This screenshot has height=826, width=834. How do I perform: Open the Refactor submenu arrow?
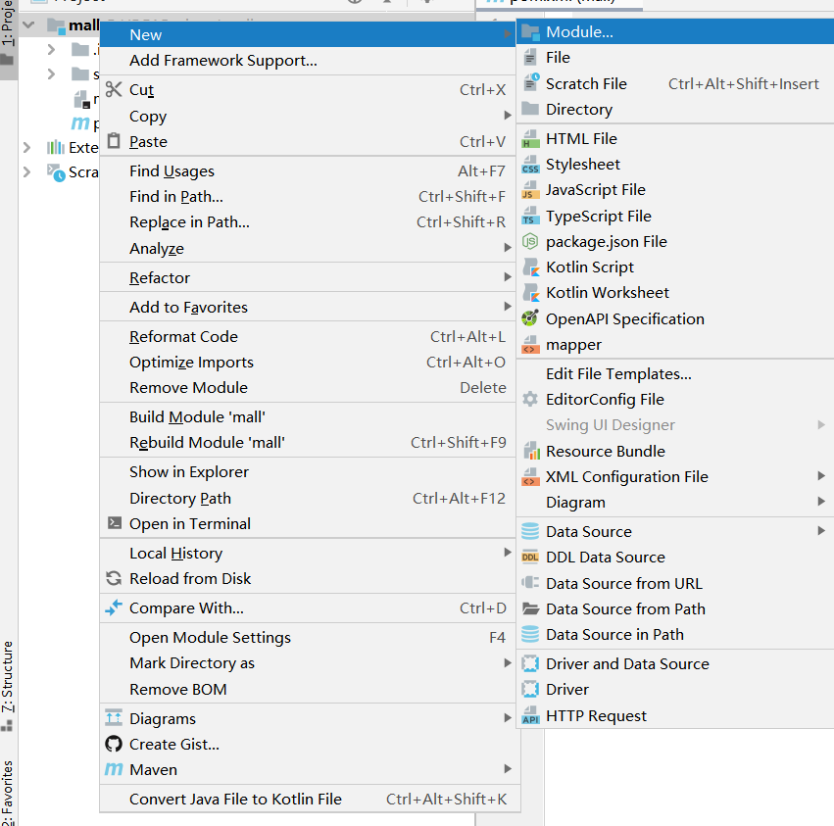(508, 277)
